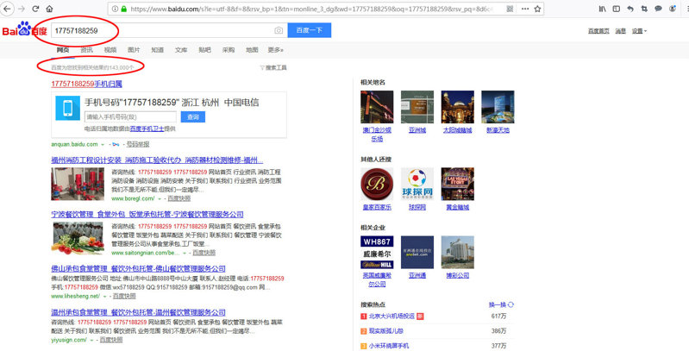Click the browser forward arrow
Image resolution: width=689 pixels, height=351 pixels.
pyautogui.click(x=22, y=9)
